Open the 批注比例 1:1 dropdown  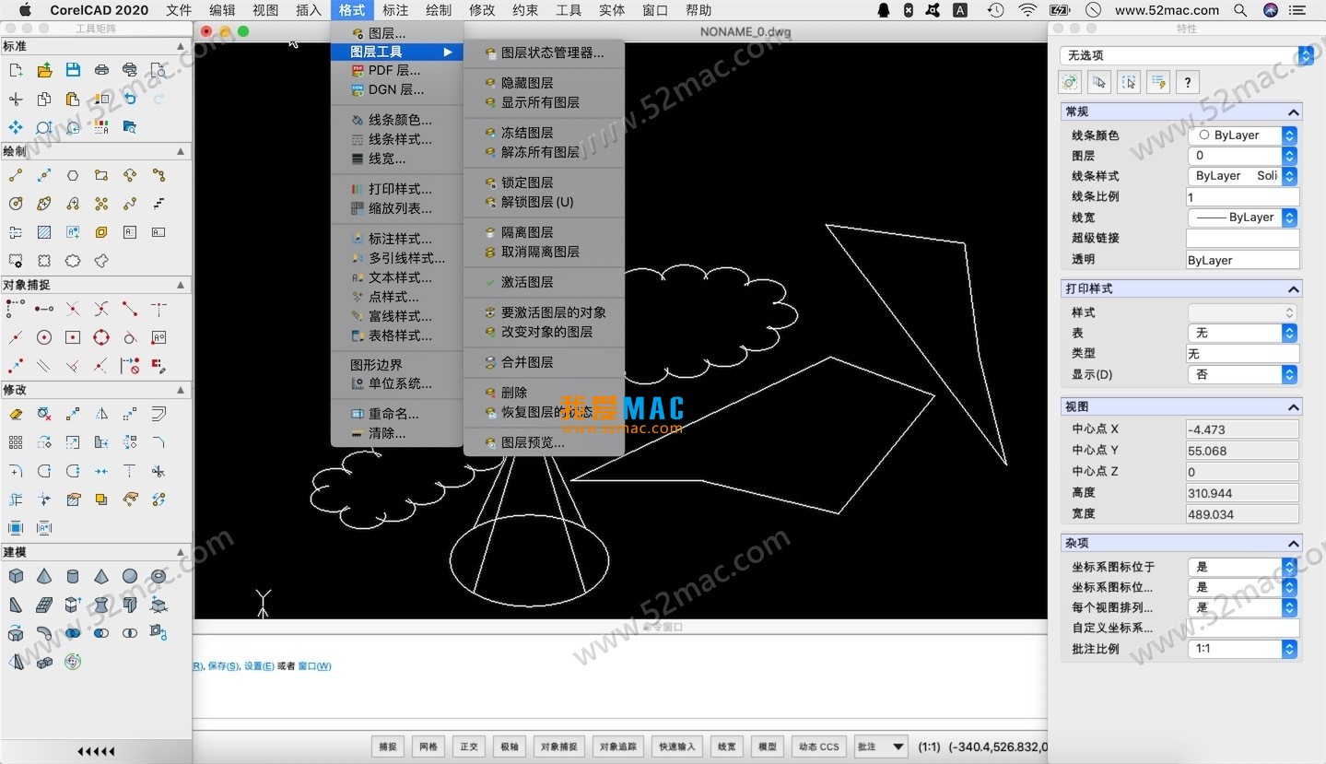click(1242, 648)
